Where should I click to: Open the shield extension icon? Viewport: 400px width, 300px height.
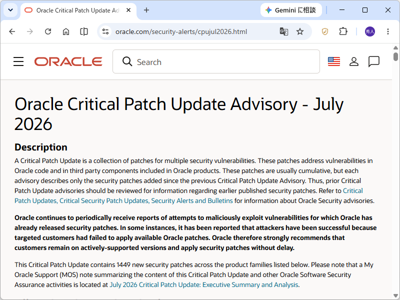coord(324,31)
